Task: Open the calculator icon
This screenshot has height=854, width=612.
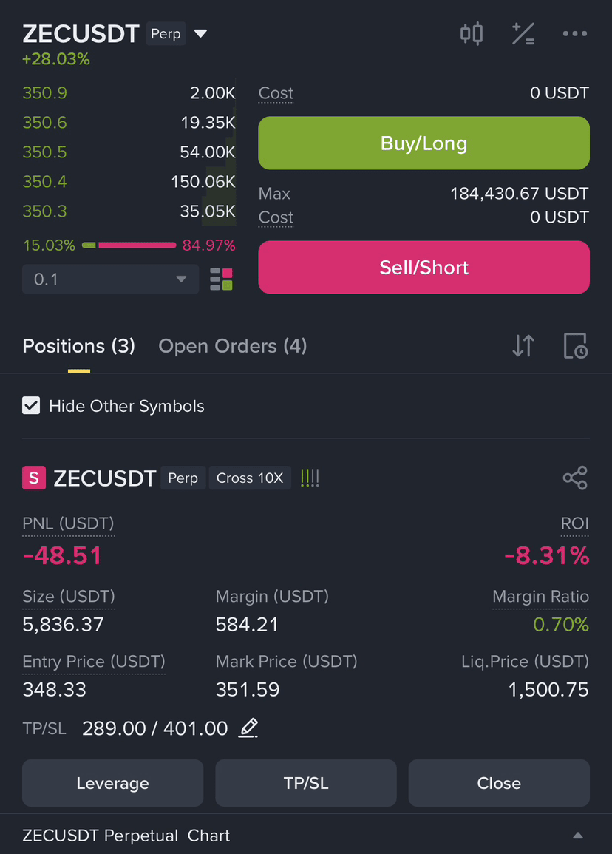Action: (523, 34)
